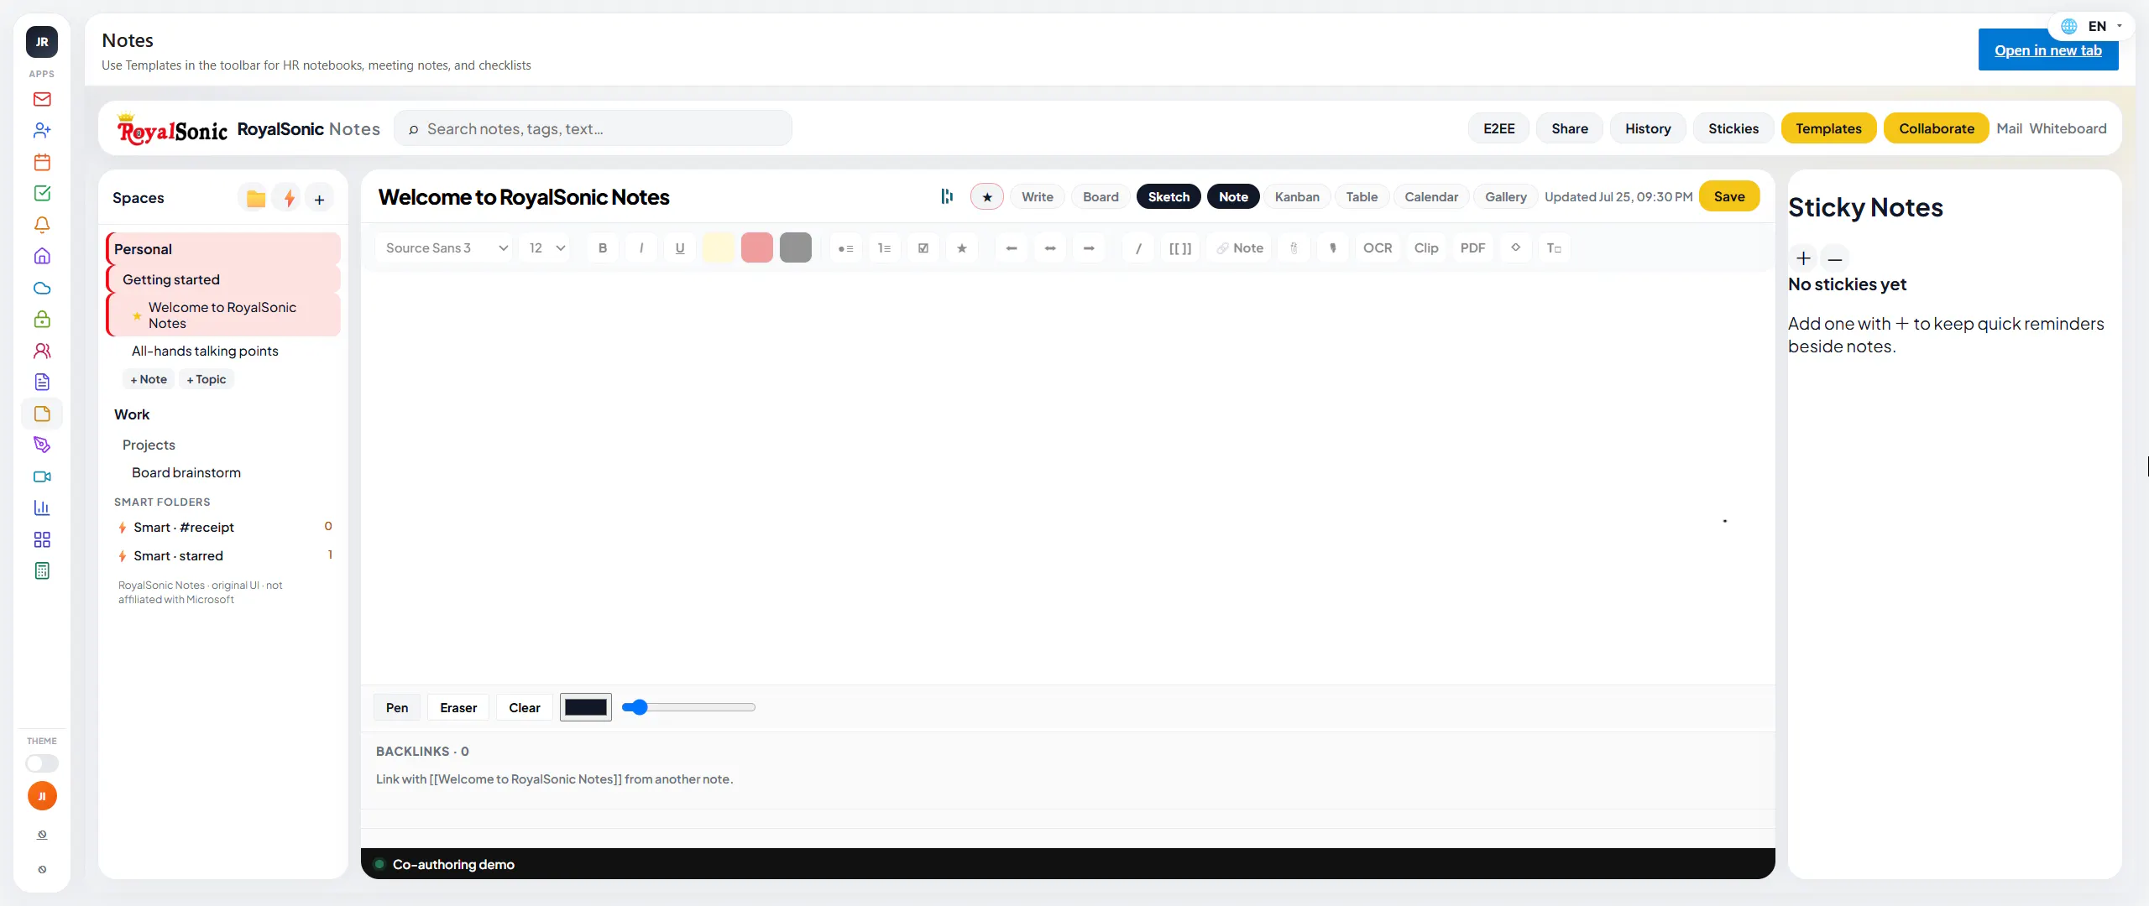Collapse the Personal space
This screenshot has height=906, width=2149.
[223, 249]
